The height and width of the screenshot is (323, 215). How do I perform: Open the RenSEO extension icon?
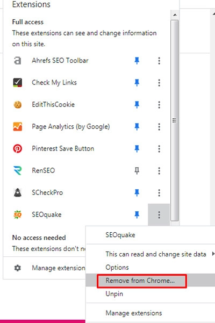(x=18, y=170)
